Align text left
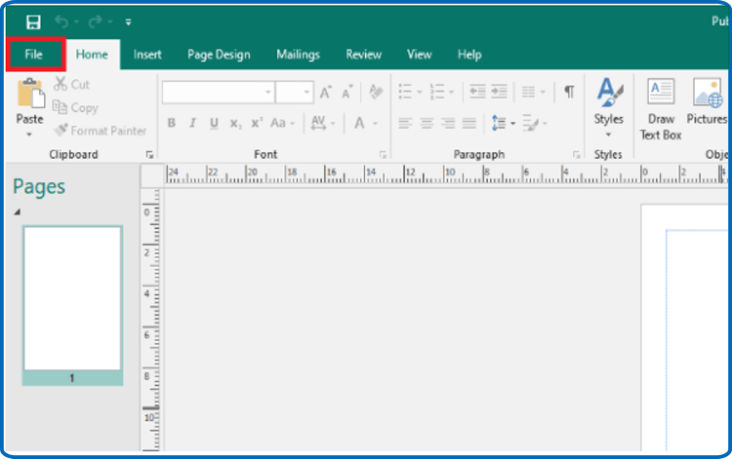Image resolution: width=732 pixels, height=459 pixels. 405,124
